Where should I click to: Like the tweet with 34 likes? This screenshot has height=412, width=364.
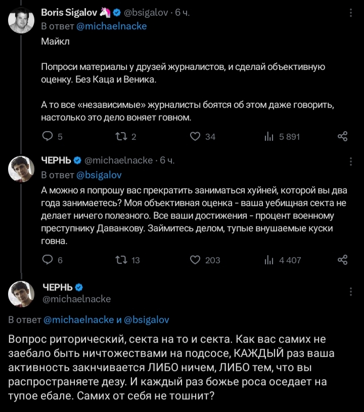coord(195,136)
